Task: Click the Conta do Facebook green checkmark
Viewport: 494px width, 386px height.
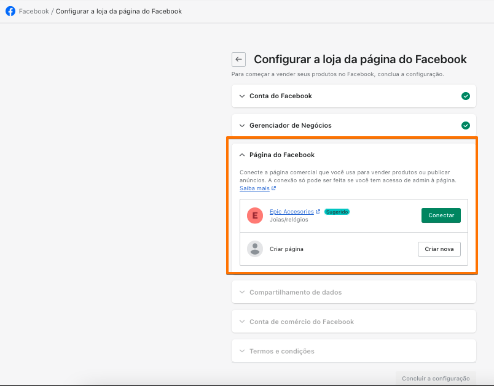Action: 466,96
